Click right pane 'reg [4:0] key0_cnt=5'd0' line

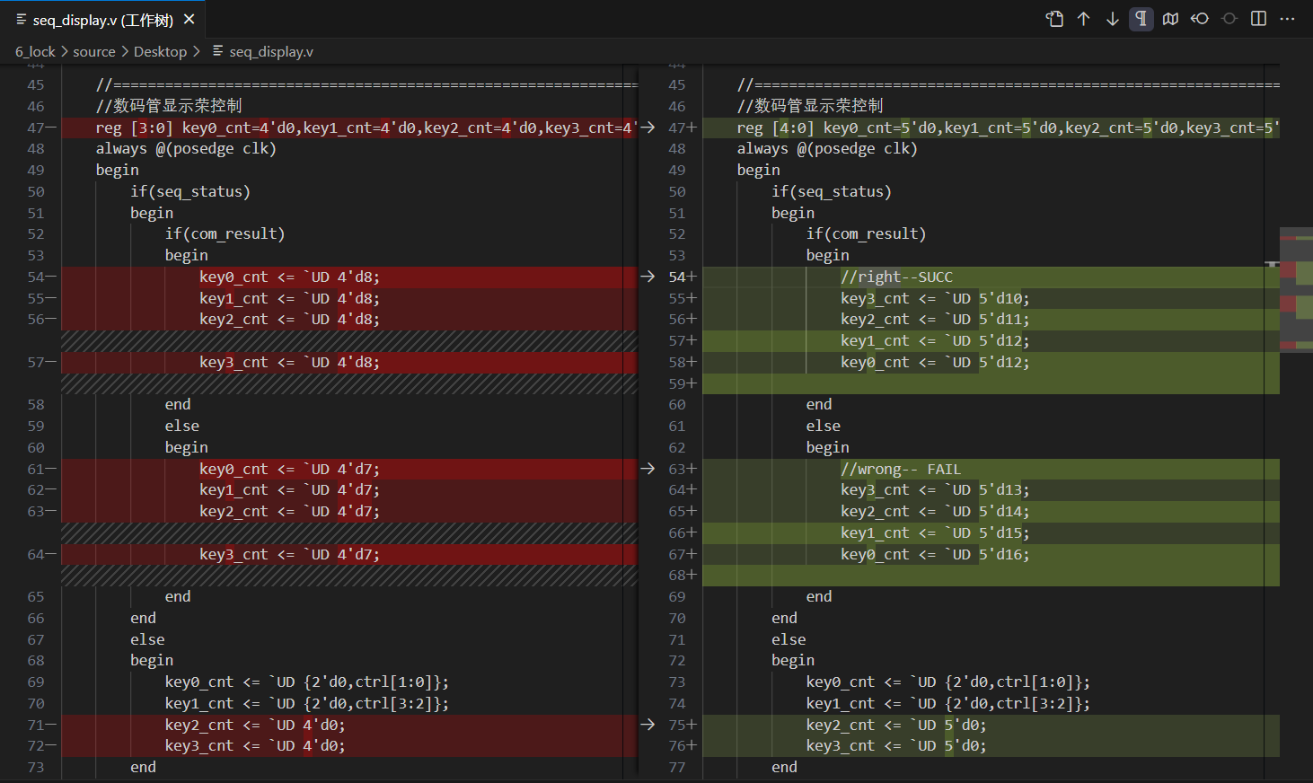(1008, 128)
